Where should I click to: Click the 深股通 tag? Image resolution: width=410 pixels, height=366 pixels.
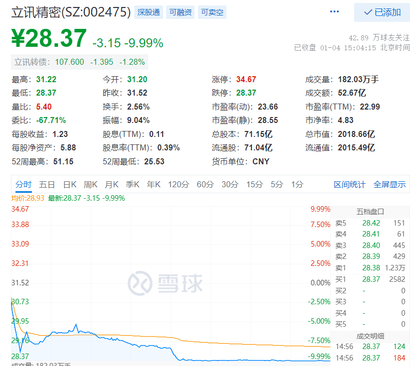[148, 12]
